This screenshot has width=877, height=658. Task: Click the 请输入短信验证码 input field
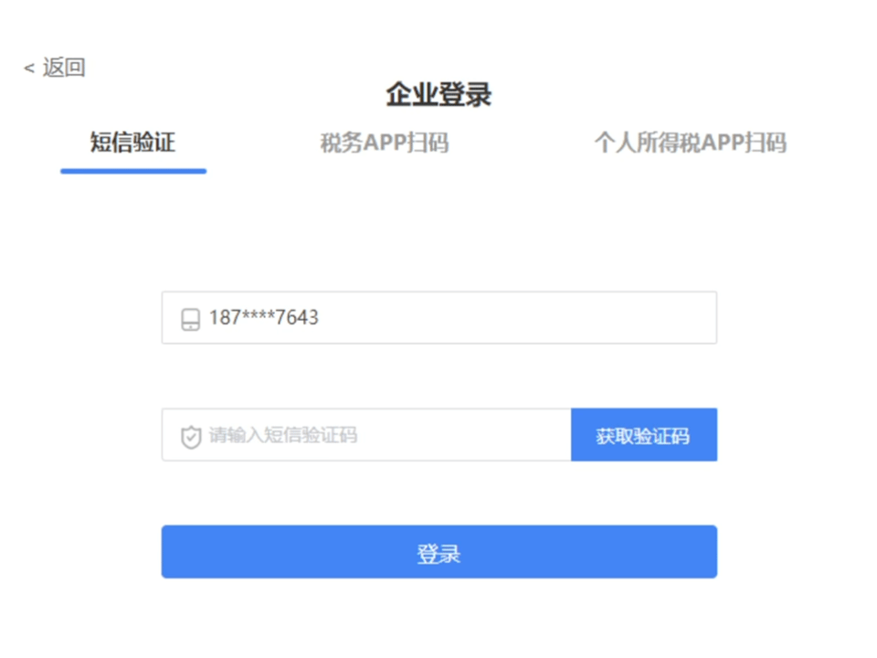point(366,435)
